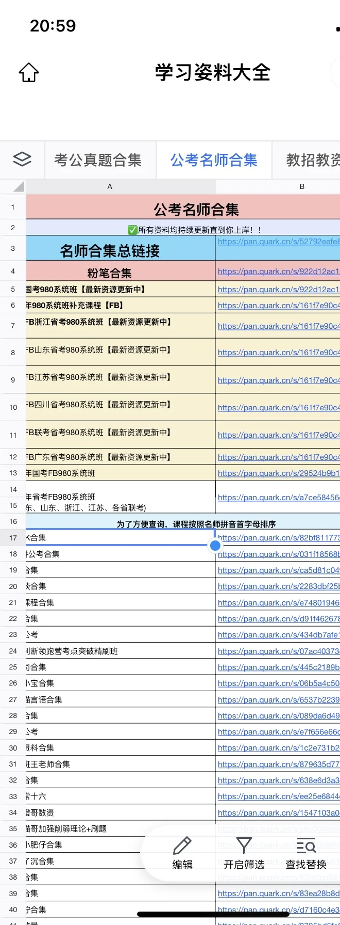
Task: Select cell 课程合集 in row 21
Action: [x=121, y=602]
